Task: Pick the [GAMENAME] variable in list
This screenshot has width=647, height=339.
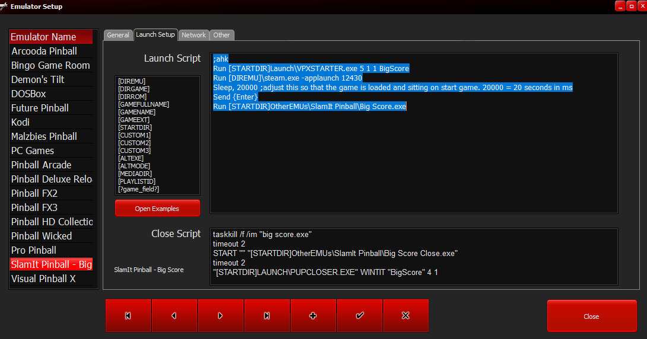Action: click(x=137, y=112)
